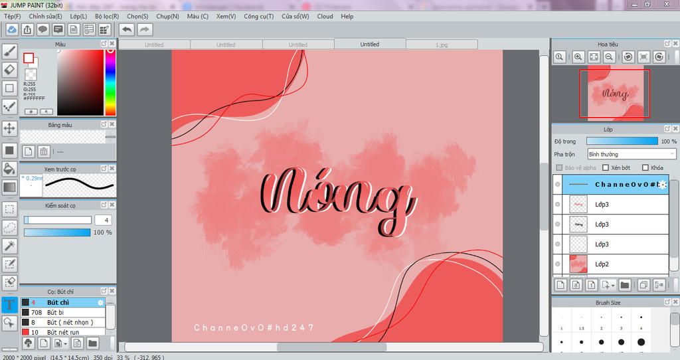Click the cloud save toolbar icon
Screen dimensions: 680x360
click(12, 29)
